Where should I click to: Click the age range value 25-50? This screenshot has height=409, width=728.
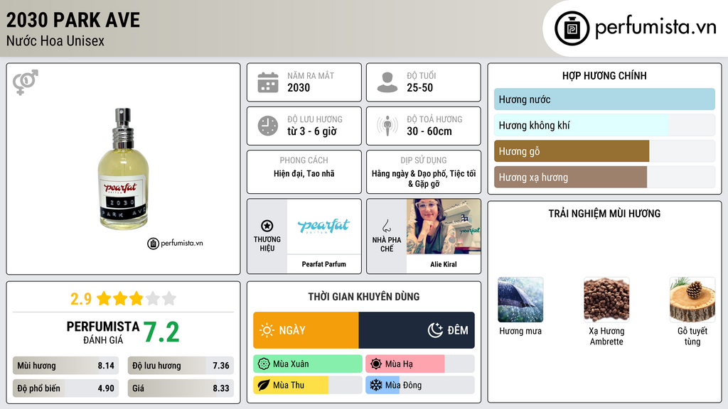click(419, 87)
